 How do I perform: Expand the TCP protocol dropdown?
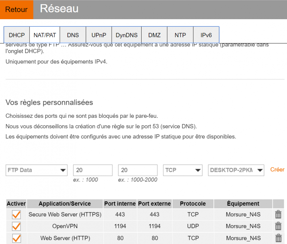[183, 170]
